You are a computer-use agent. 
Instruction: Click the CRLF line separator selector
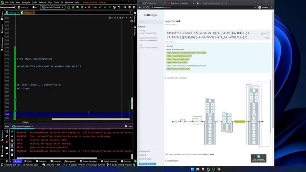tap(58, 165)
